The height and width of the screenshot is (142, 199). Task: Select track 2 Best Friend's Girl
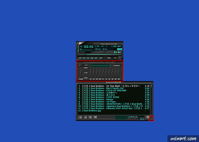114,88
